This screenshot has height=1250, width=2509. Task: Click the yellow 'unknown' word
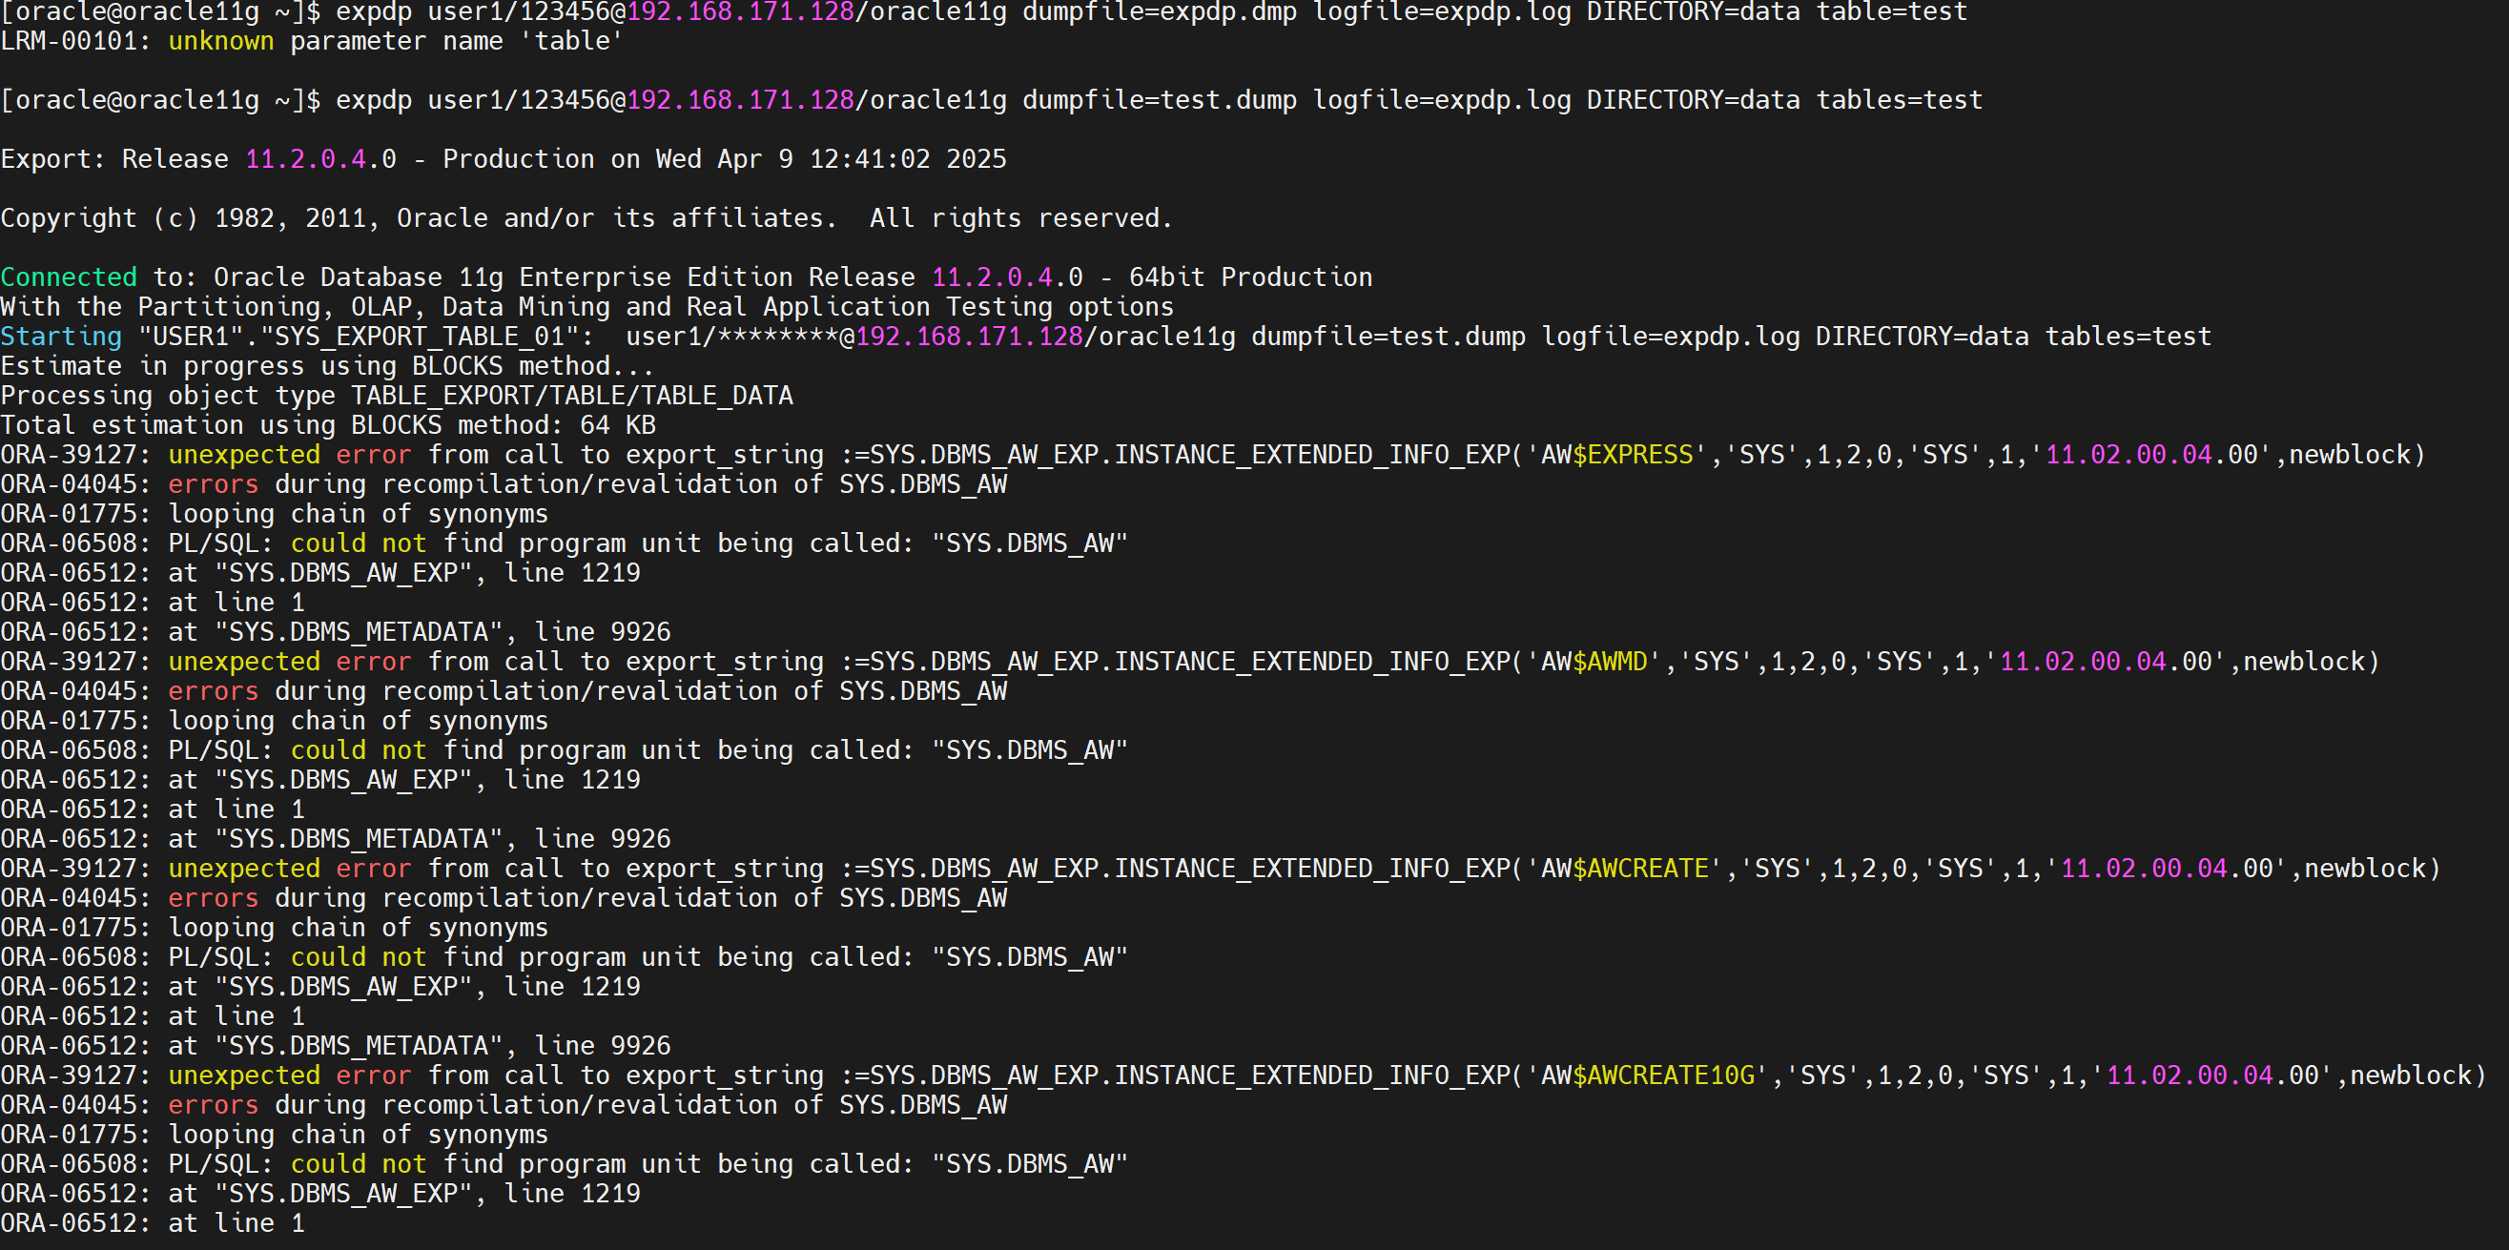220,42
